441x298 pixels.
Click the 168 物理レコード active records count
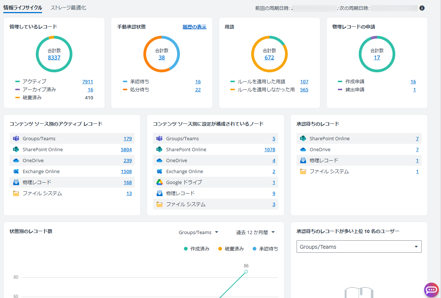(128, 182)
